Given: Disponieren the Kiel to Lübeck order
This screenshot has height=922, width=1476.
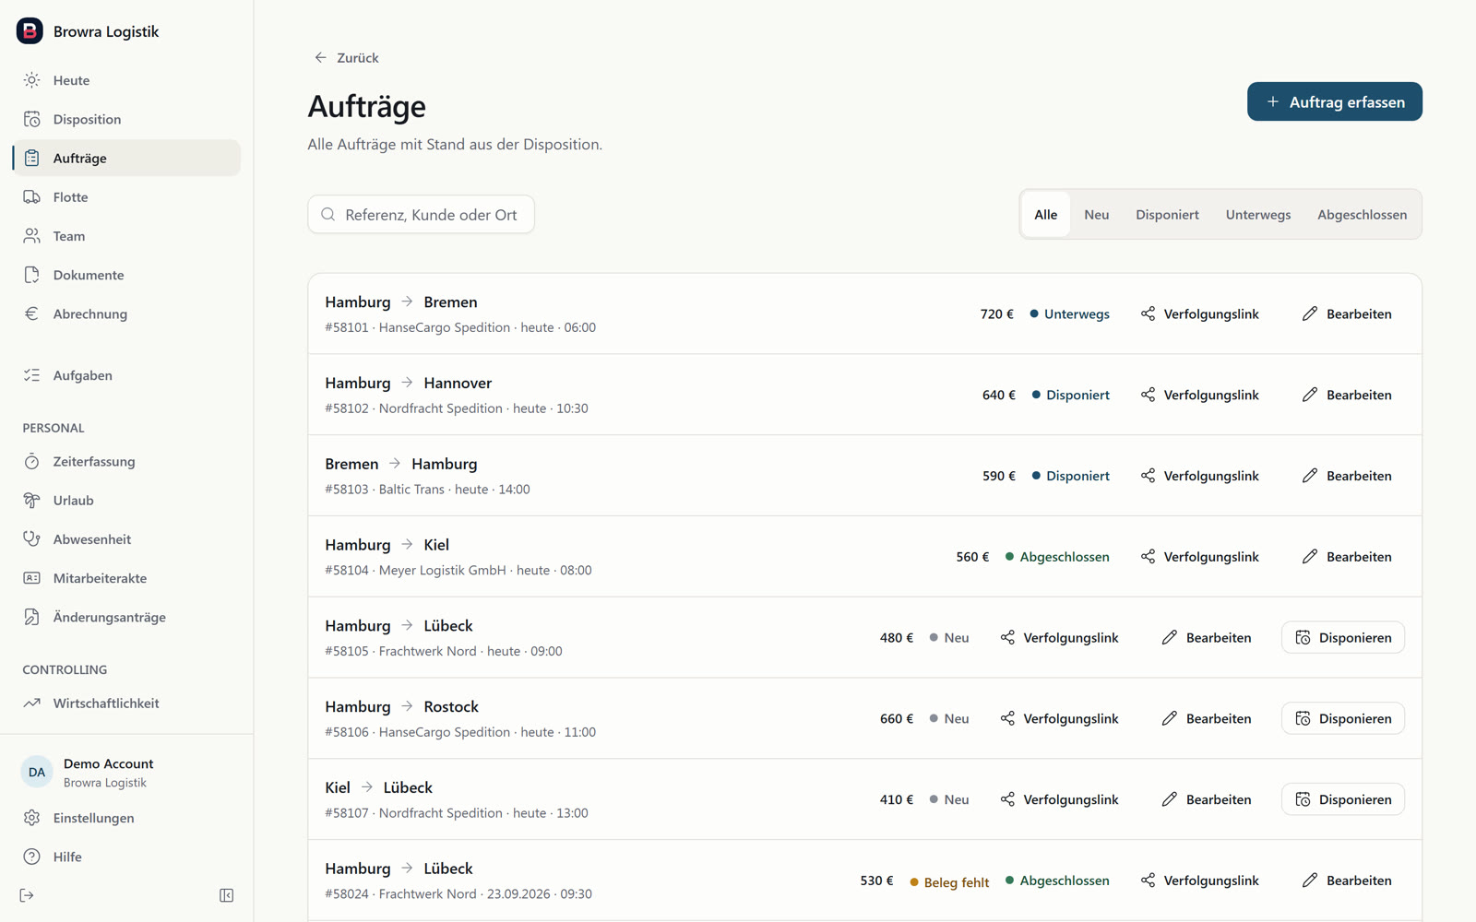Looking at the screenshot, I should point(1343,799).
